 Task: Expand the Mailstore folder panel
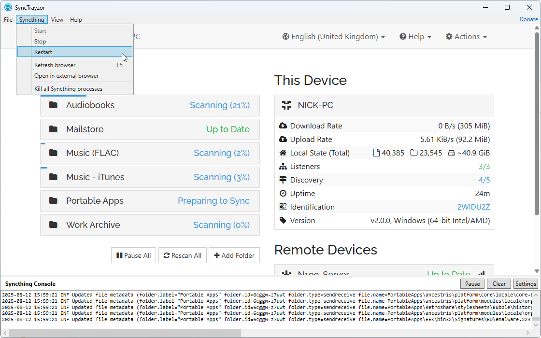pos(150,129)
